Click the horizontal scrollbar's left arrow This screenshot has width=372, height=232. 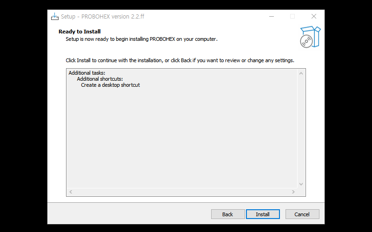coord(71,192)
